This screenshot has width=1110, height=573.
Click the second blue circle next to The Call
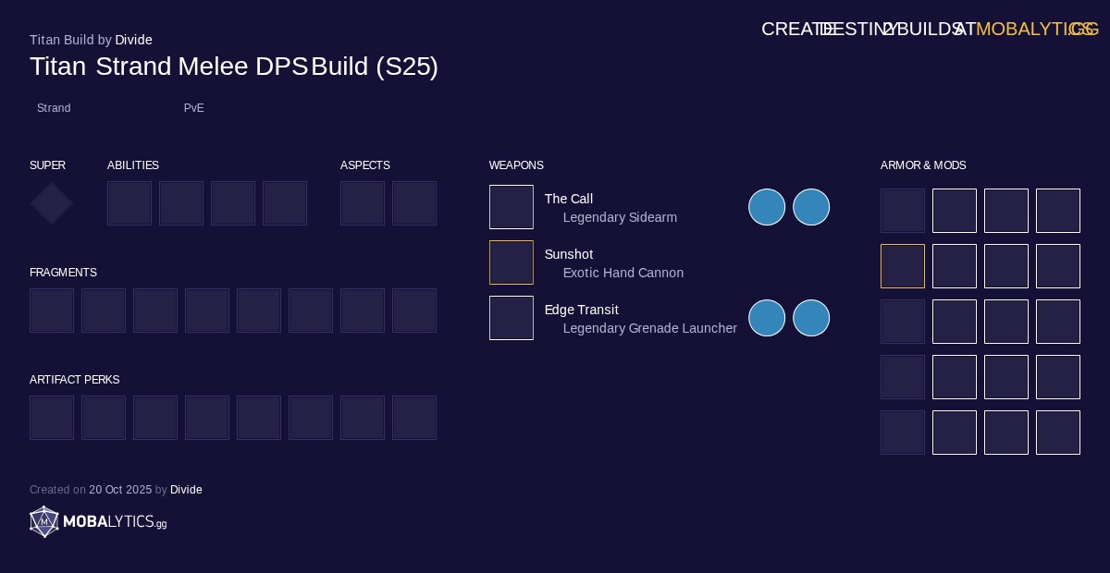811,207
